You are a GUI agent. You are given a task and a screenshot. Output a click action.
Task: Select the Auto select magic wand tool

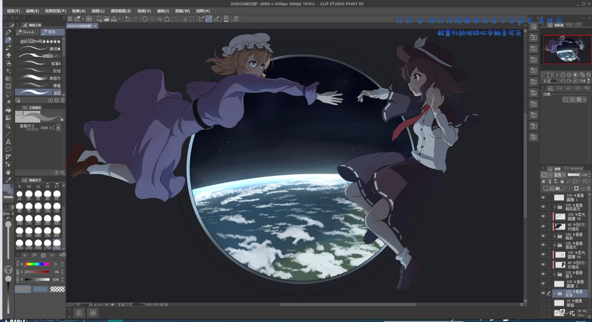[x=8, y=102]
